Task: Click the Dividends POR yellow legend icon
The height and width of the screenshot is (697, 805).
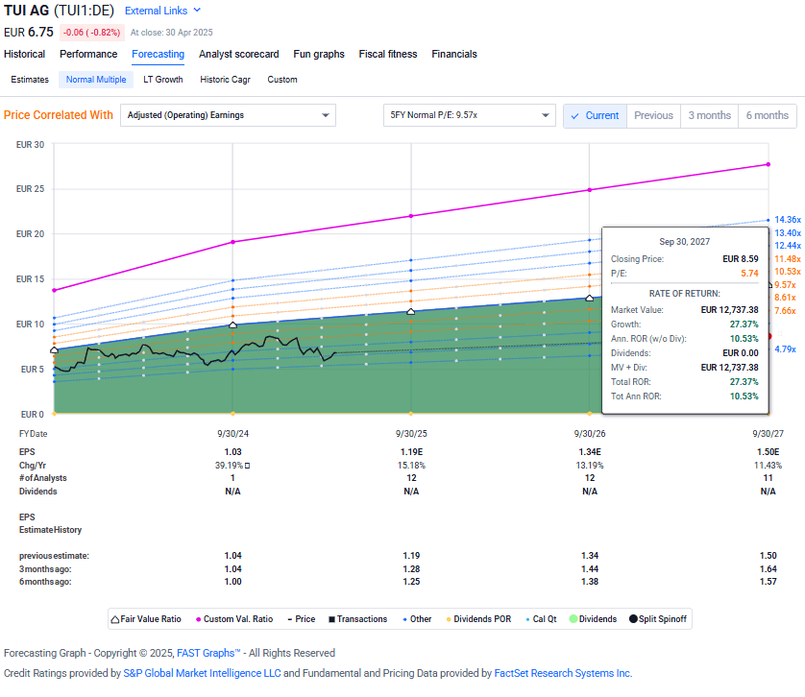Action: (x=449, y=619)
